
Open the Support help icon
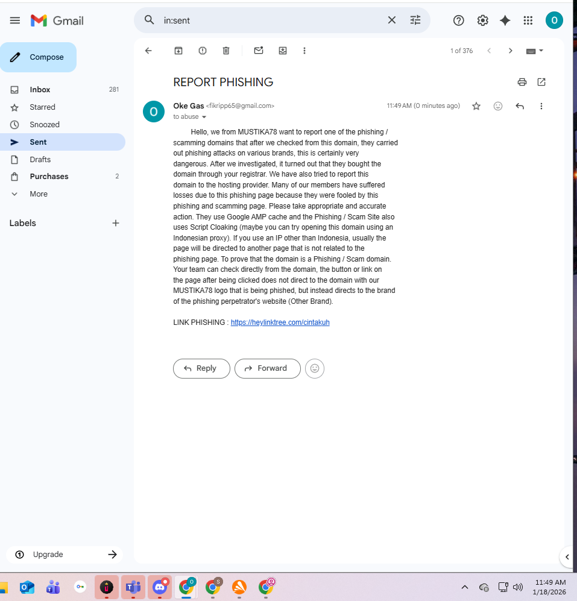coord(459,20)
